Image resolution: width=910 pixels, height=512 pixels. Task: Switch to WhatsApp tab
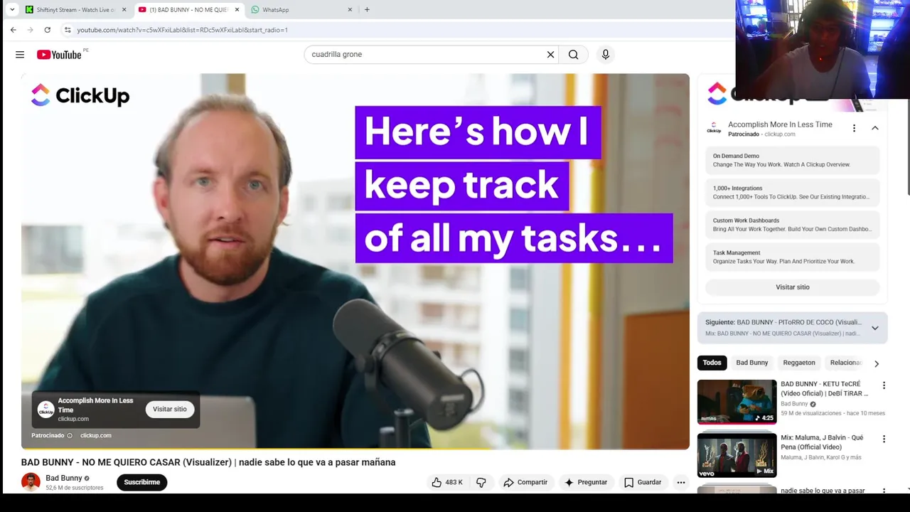click(x=301, y=10)
